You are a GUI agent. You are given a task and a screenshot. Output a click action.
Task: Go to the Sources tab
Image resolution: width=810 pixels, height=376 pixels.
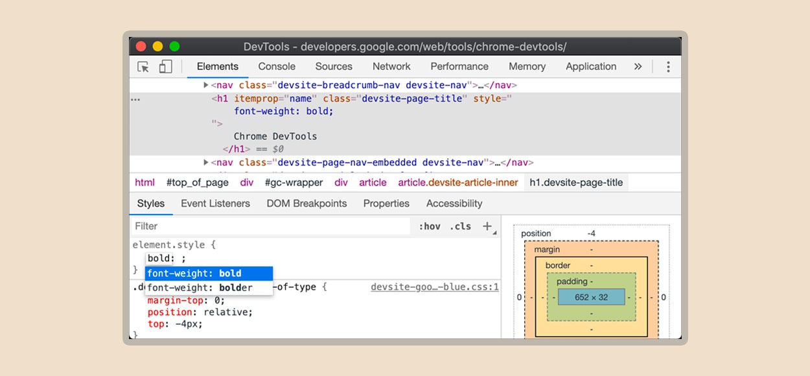[334, 67]
